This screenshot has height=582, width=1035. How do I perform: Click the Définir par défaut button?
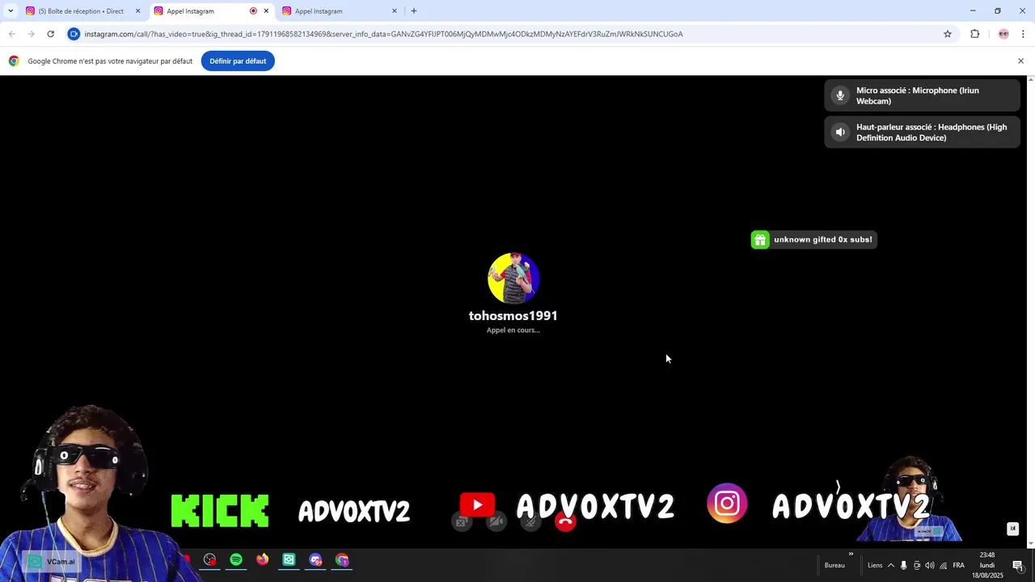tap(238, 61)
